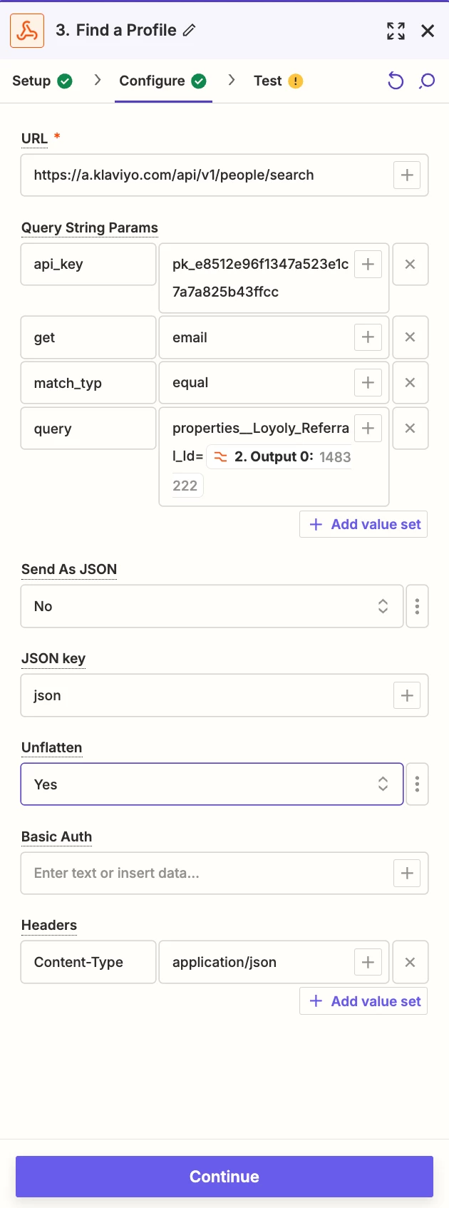
Task: Open the Send As JSON dropdown
Action: click(212, 606)
